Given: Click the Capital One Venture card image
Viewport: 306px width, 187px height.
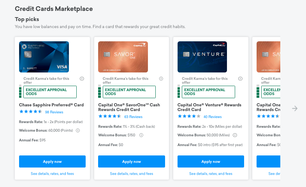Looking at the screenshot, I should [x=202, y=57].
